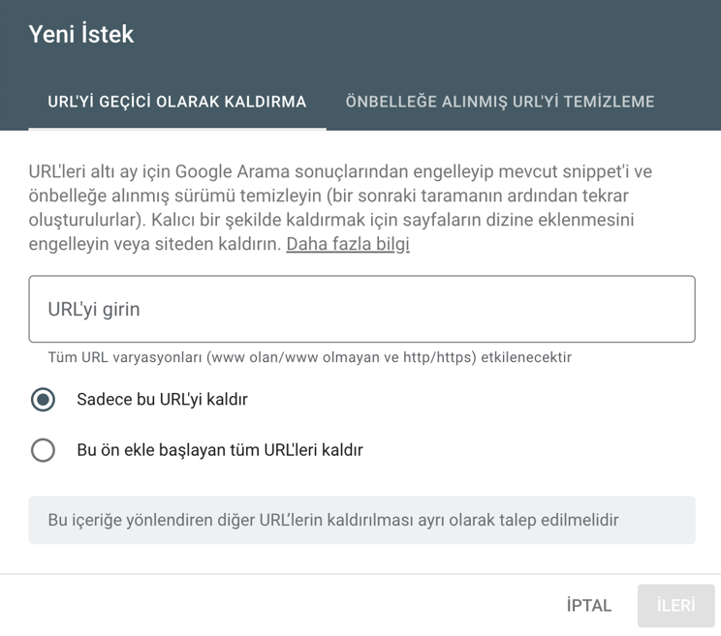Click the 'URL'yi girin' placeholder text
Screen dimensions: 721x636
tap(94, 310)
